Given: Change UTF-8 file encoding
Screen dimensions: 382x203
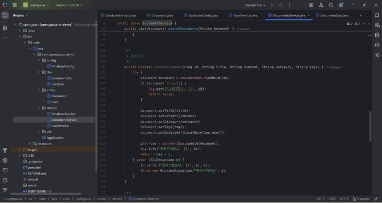Looking at the screenshot, I should coord(344,198).
